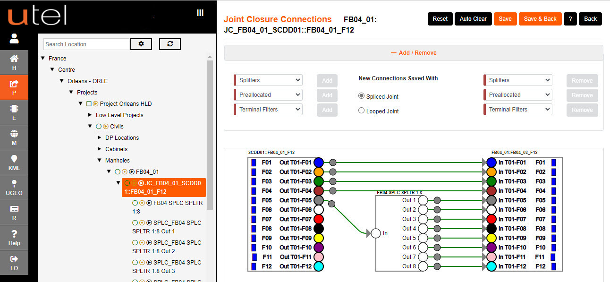Click the Add button beside Splitters

pyautogui.click(x=327, y=80)
